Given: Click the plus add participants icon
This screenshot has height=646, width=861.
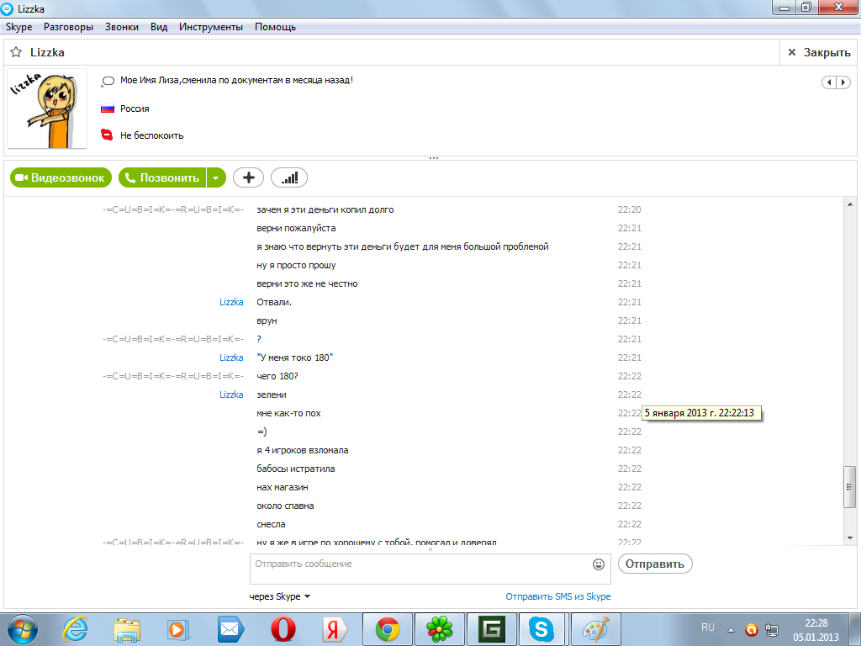Looking at the screenshot, I should tap(248, 177).
